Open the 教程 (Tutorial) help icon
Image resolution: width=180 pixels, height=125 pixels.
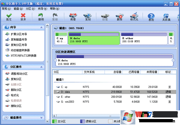pyautogui.click(x=151, y=17)
